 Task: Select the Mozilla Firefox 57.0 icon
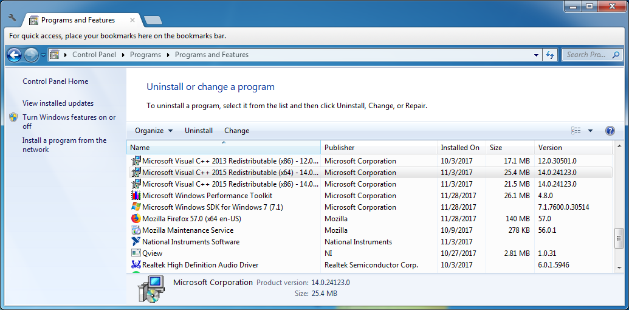136,219
